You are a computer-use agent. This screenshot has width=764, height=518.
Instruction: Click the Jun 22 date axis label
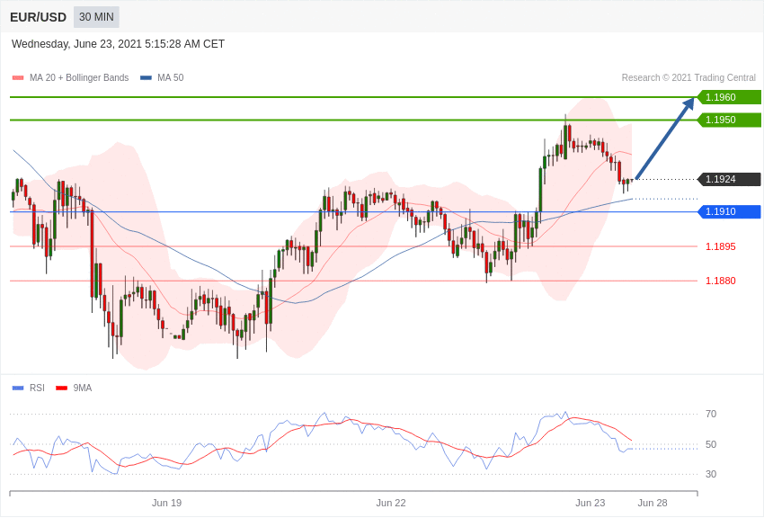pos(391,503)
